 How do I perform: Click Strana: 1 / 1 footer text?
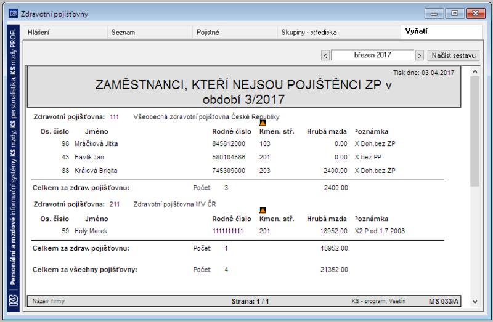(x=250, y=301)
